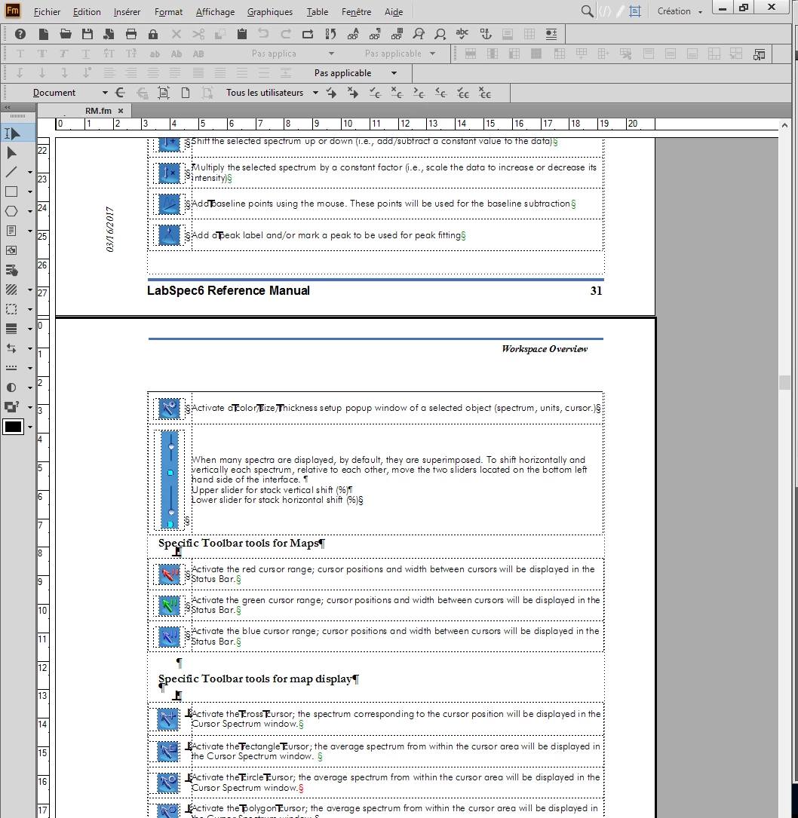Open the font size Pas applicable dropdown
The width and height of the screenshot is (798, 818).
pos(433,54)
